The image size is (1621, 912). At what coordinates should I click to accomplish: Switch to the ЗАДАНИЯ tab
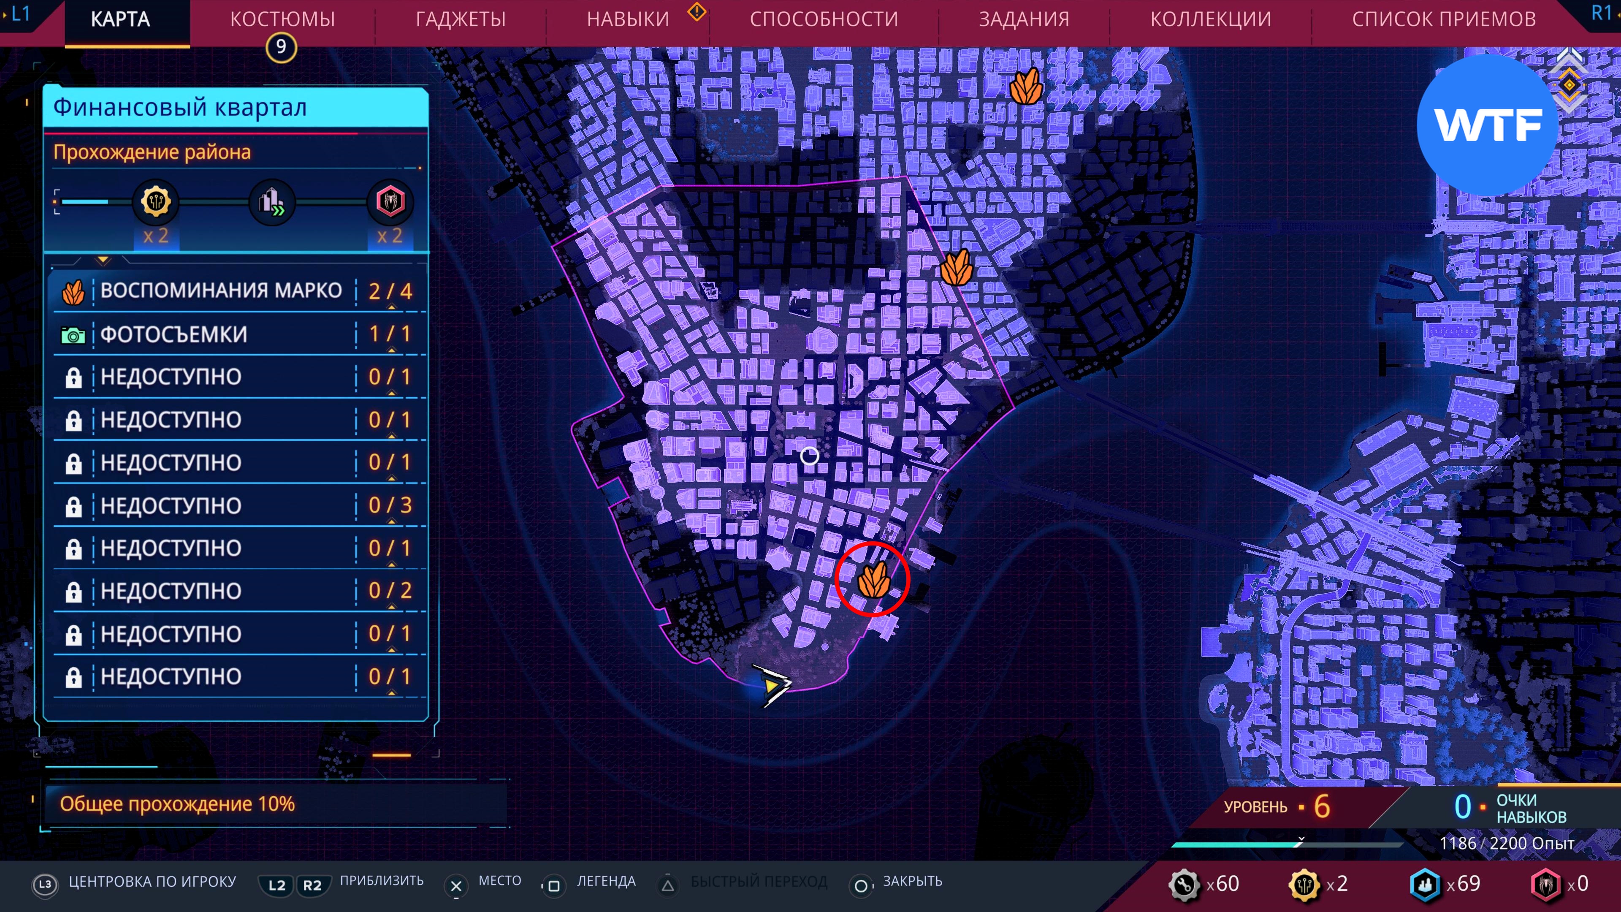pos(1024,19)
